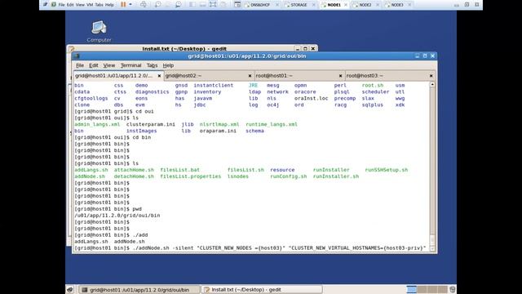Click the terminal window title bar icon
This screenshot has width=522, height=294.
(x=77, y=56)
